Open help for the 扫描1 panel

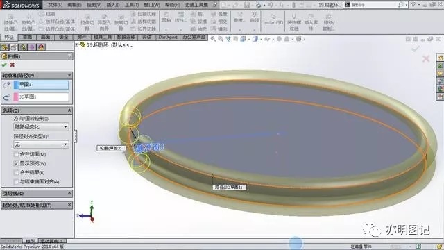click(69, 56)
